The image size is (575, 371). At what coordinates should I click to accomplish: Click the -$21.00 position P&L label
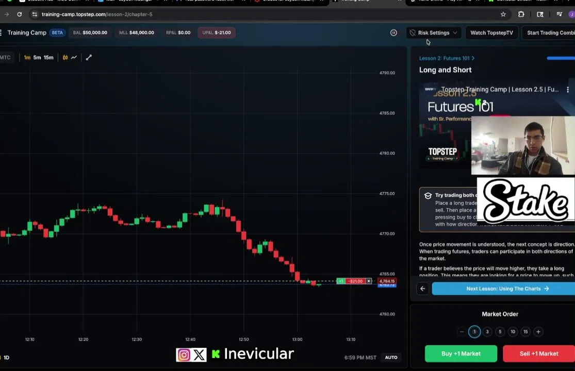pos(355,281)
